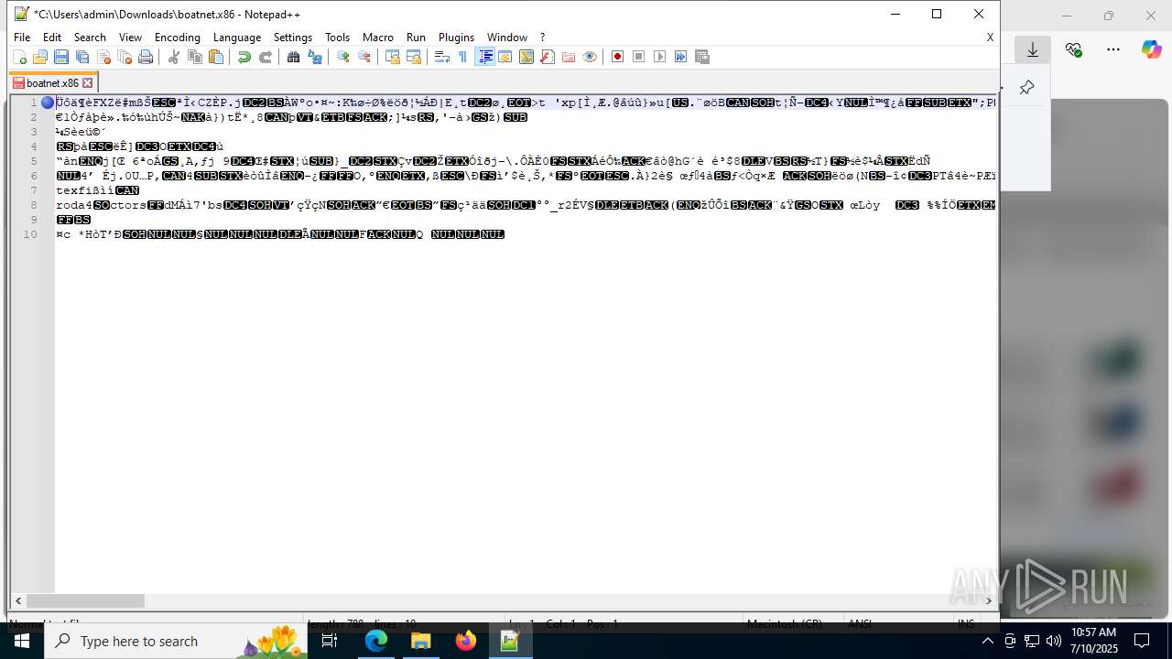1172x659 pixels.
Task: Open User Defined Language dialog
Action: 505,57
